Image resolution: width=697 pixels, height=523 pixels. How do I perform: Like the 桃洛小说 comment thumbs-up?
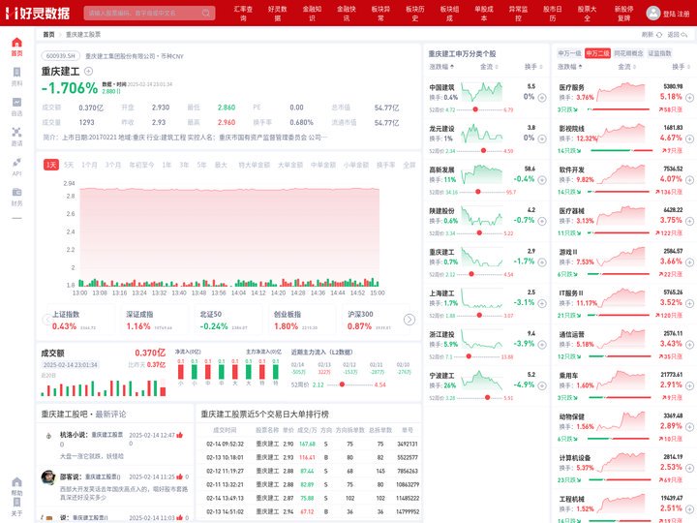tap(180, 435)
